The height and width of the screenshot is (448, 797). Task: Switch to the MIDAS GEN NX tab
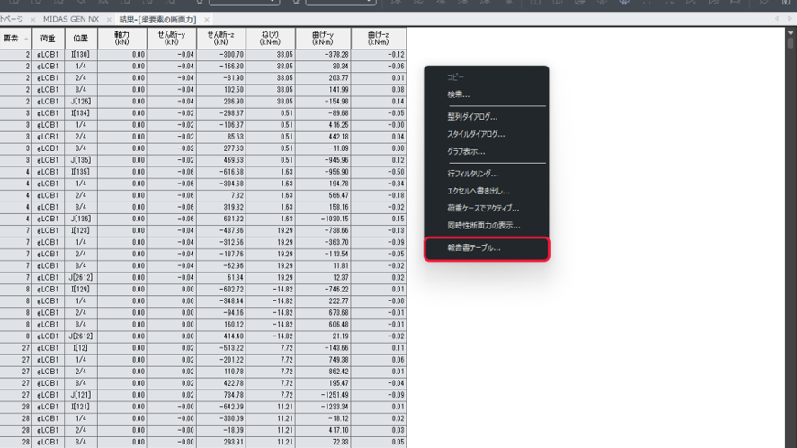pos(71,19)
